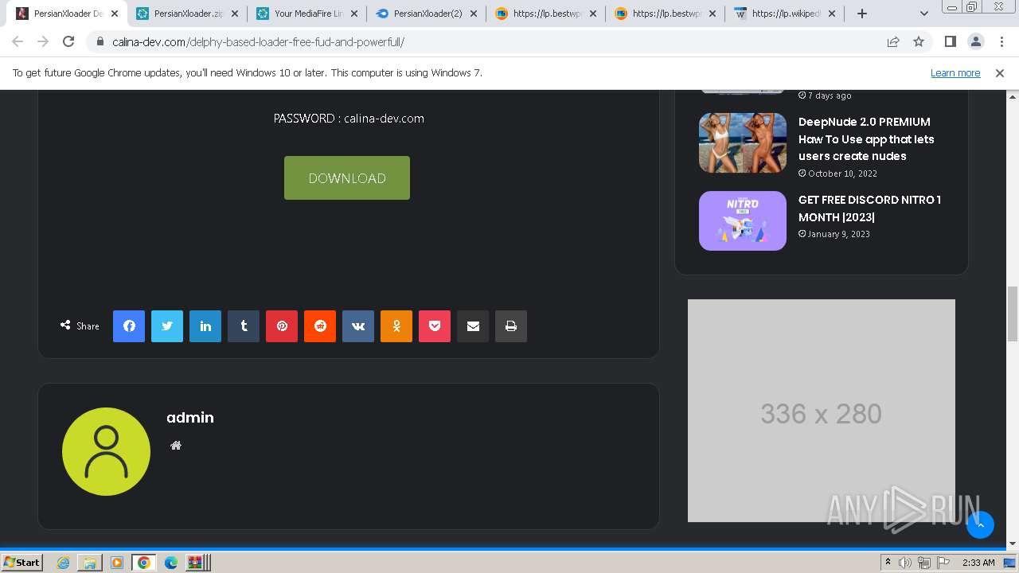Open DeepNude article thumbnail

[x=743, y=143]
